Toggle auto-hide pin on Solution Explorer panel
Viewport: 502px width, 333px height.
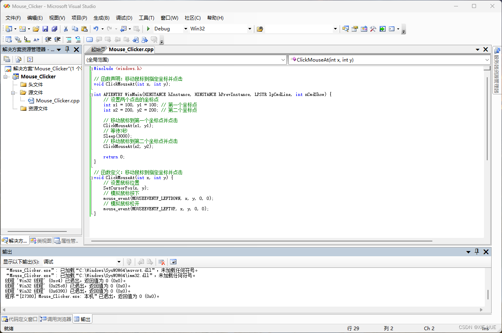click(x=67, y=50)
